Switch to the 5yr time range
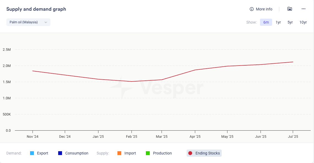The image size is (314, 163). 290,22
